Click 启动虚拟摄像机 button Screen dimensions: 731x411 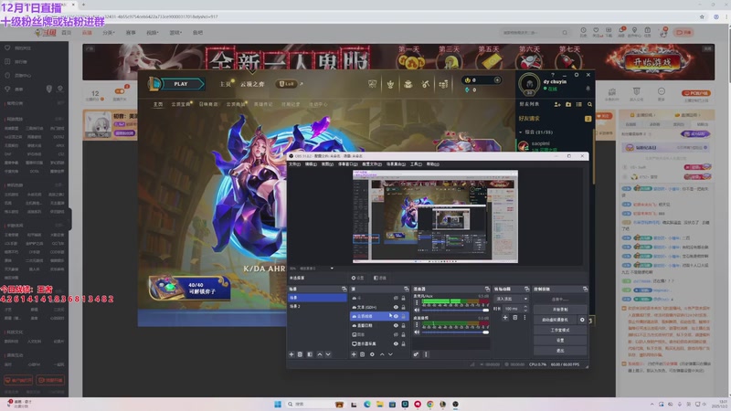tap(556, 320)
